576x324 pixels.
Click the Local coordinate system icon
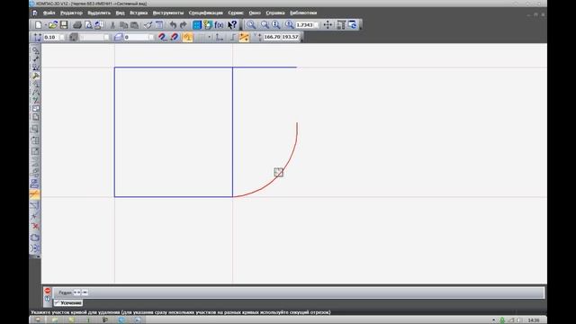click(219, 37)
